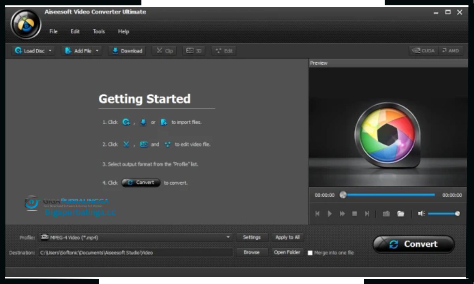The width and height of the screenshot is (474, 284).
Task: Expand the Add File dropdown arrow
Action: [x=98, y=51]
